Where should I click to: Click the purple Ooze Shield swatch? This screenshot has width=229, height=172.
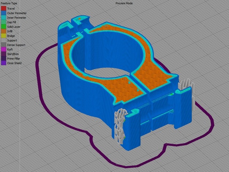[4, 63]
